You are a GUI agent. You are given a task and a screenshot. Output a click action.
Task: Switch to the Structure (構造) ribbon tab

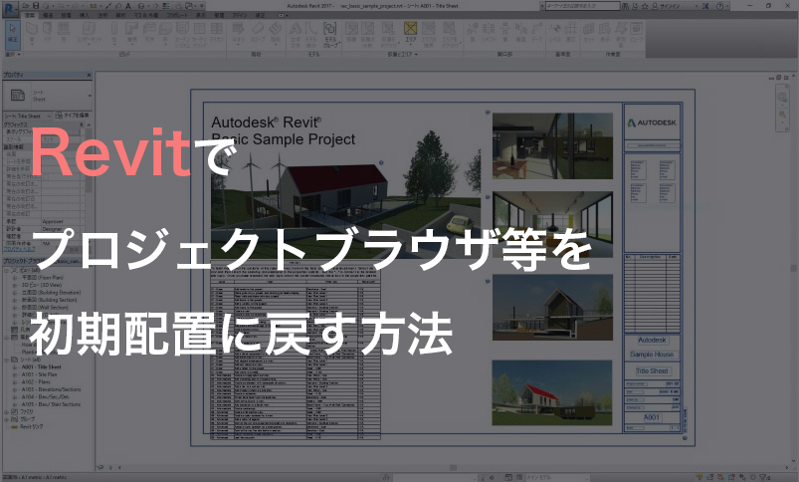click(x=48, y=15)
